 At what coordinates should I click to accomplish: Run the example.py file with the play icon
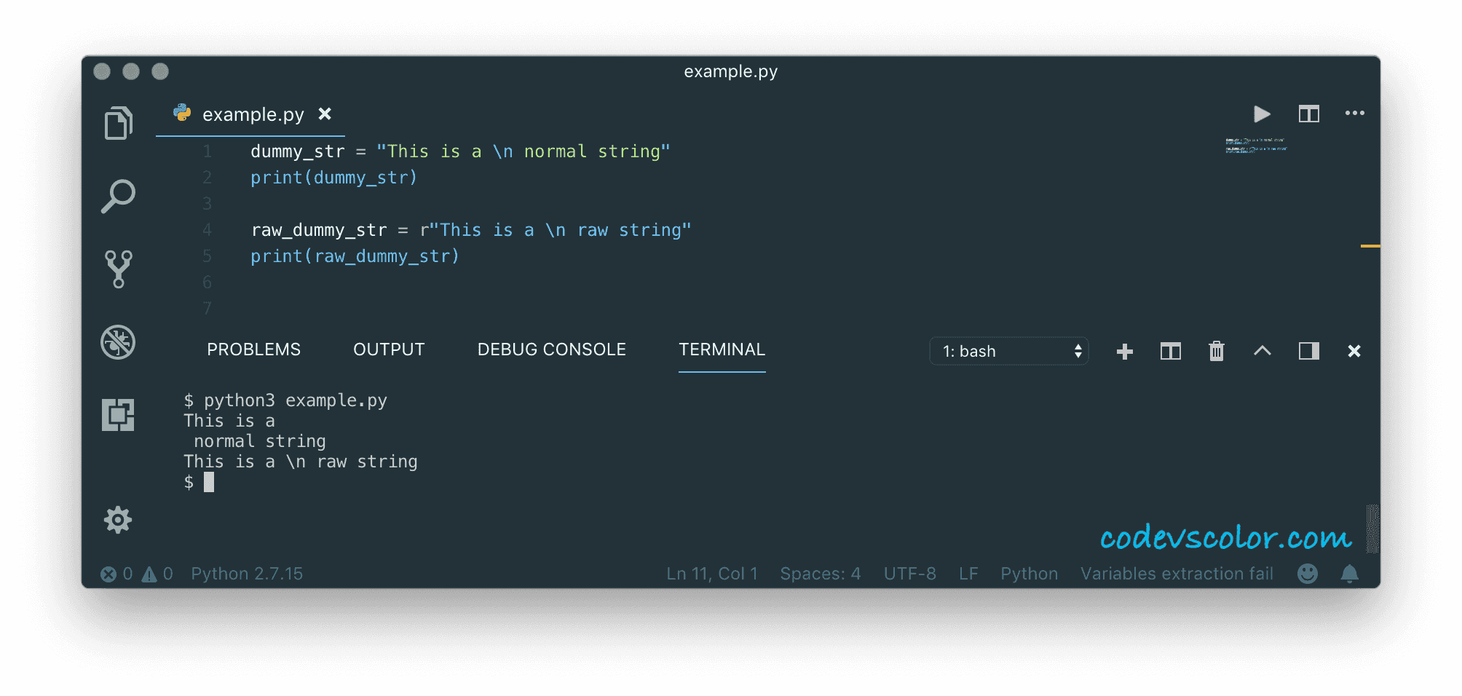(x=1263, y=114)
